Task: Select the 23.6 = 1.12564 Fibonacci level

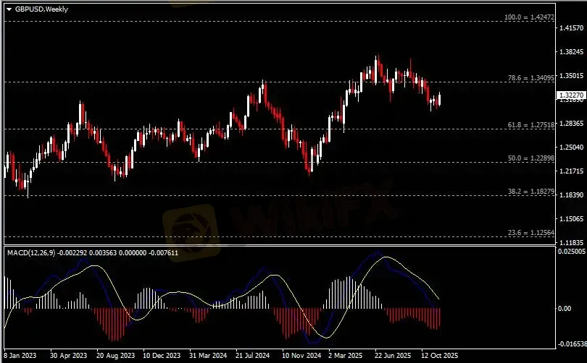Action: tap(530, 232)
